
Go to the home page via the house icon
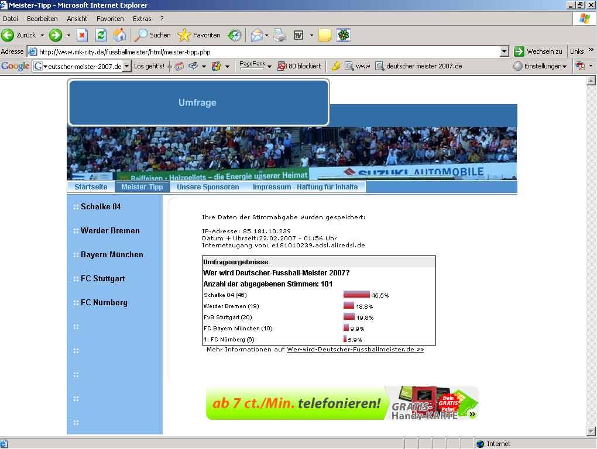119,35
